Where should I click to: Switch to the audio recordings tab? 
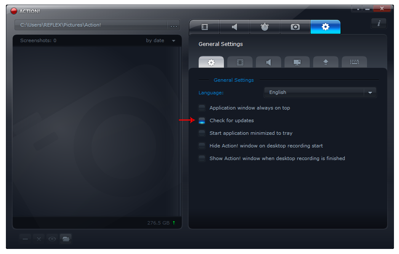(x=234, y=27)
